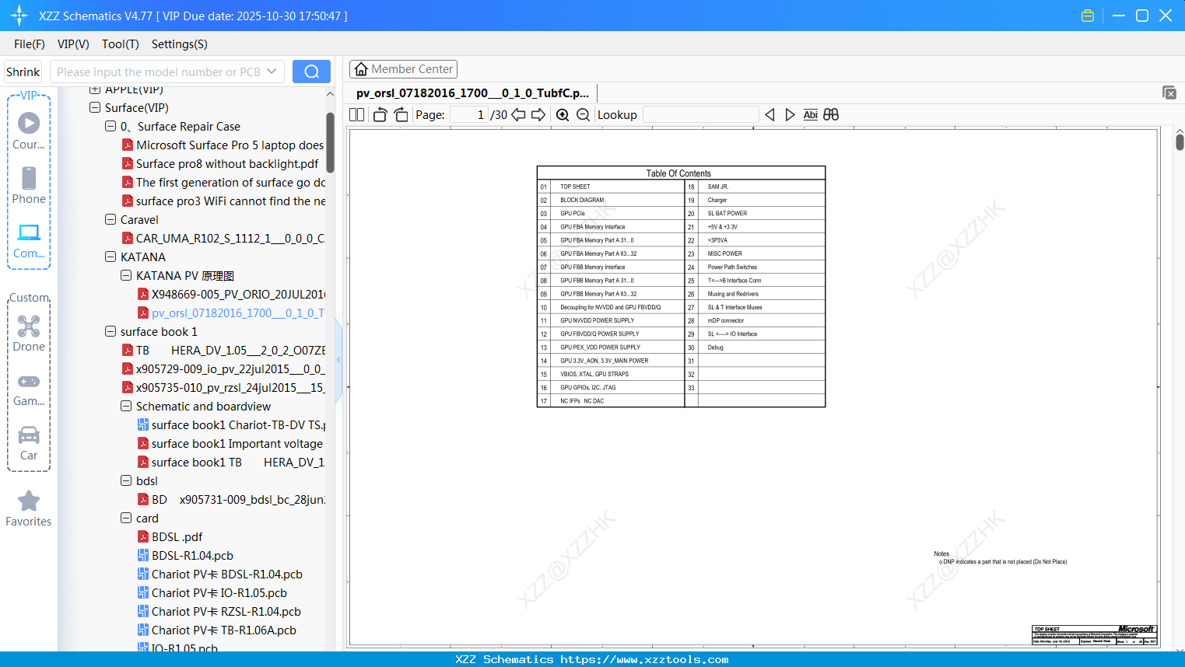The width and height of the screenshot is (1185, 667).
Task: Open CAR_UMA_R102_S_1112 schematic
Action: pos(223,239)
